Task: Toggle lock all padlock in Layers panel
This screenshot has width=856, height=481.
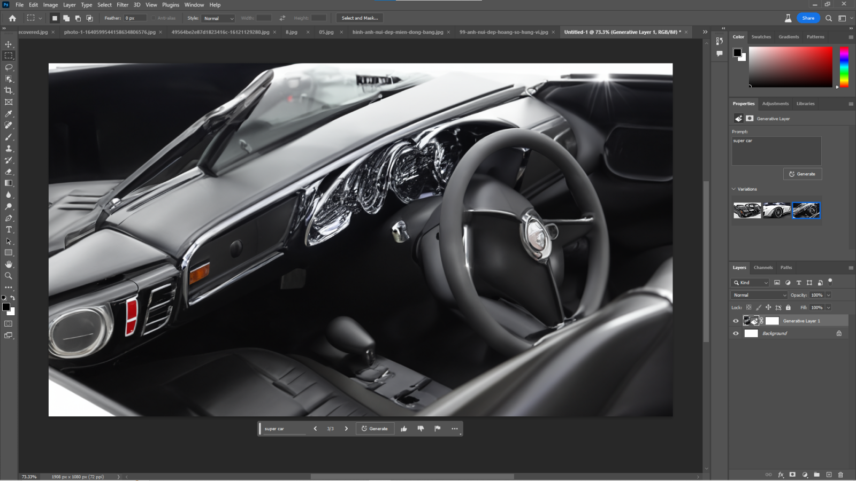Action: (788, 307)
